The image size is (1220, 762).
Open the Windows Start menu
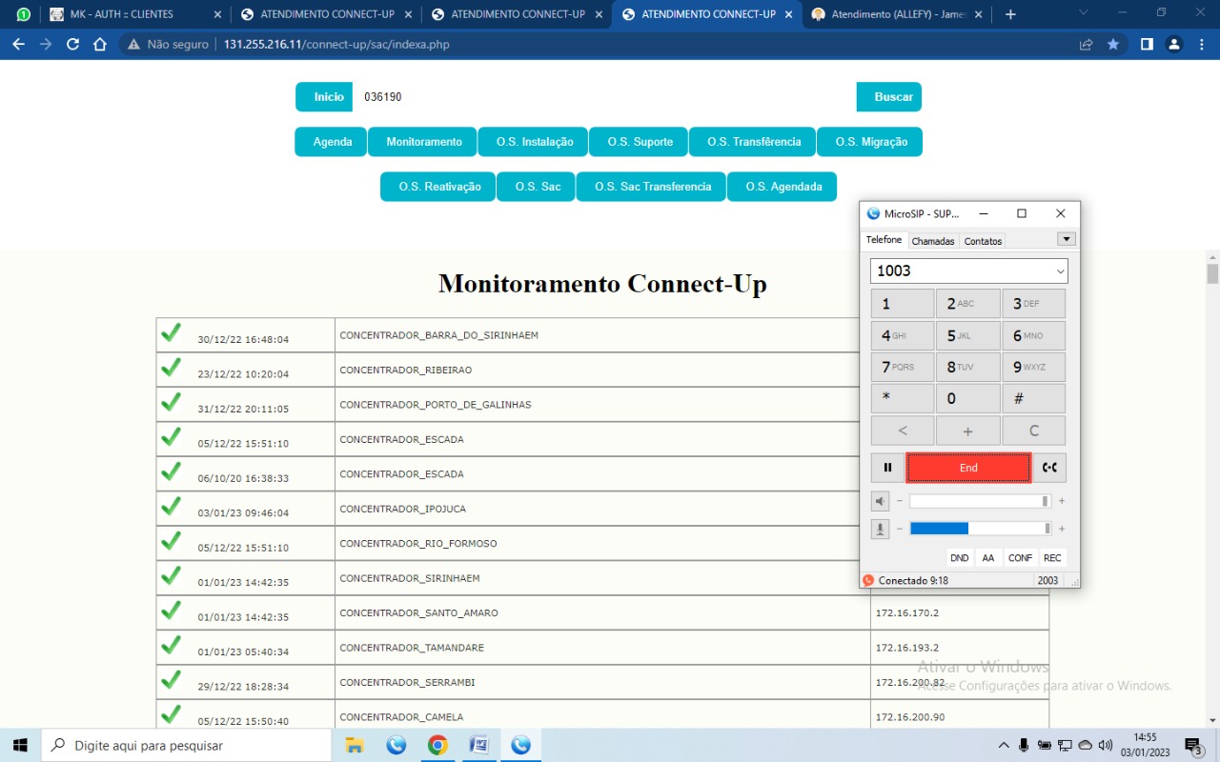tap(19, 745)
